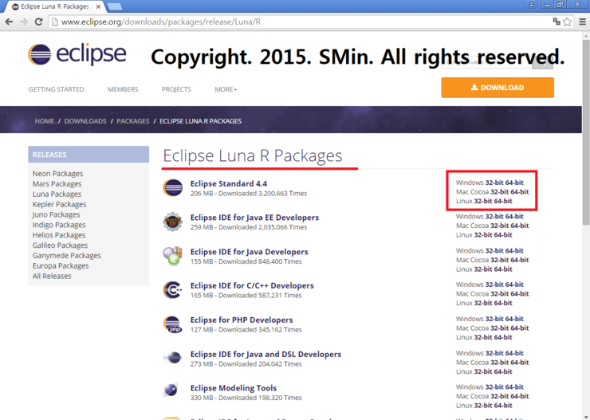Download Eclipse Standard Windows 64-bit
Viewport: 590px width, 420px height.
point(514,183)
